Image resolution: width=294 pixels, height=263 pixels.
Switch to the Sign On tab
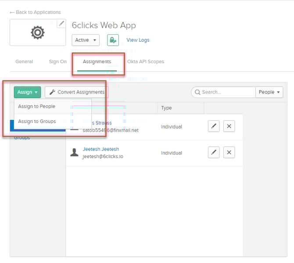[58, 61]
